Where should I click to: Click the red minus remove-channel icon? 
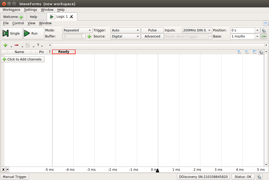[16, 45]
